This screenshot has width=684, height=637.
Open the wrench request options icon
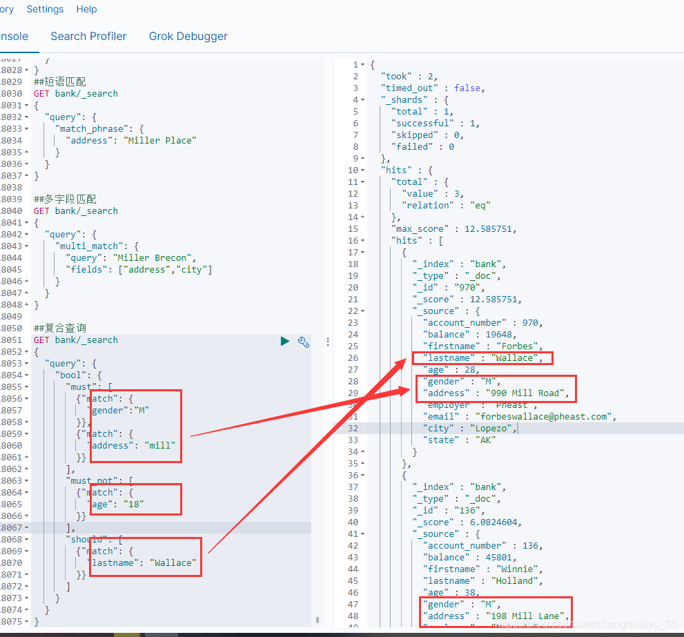tap(304, 342)
